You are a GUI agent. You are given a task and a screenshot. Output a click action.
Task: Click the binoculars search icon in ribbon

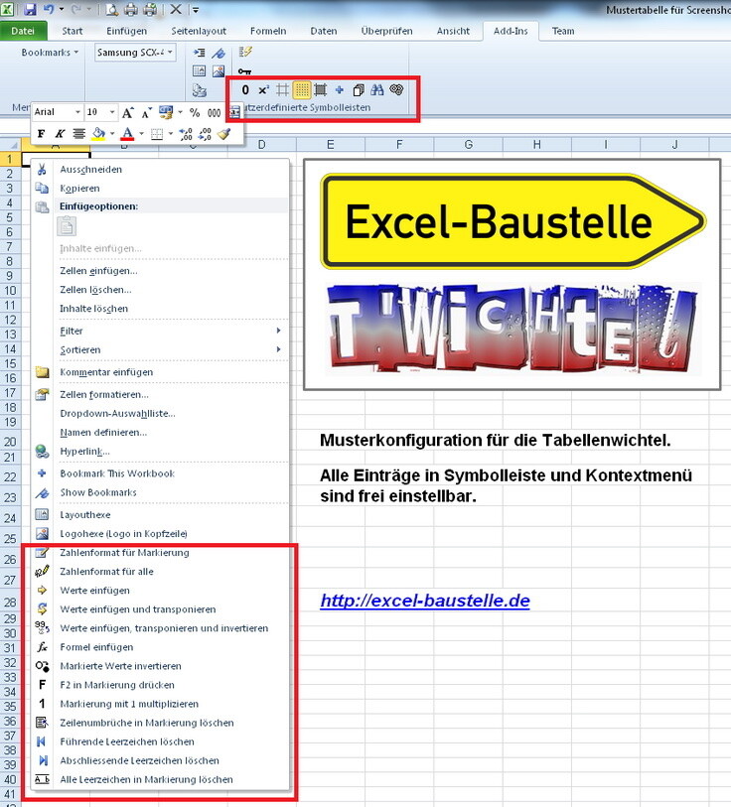(377, 90)
